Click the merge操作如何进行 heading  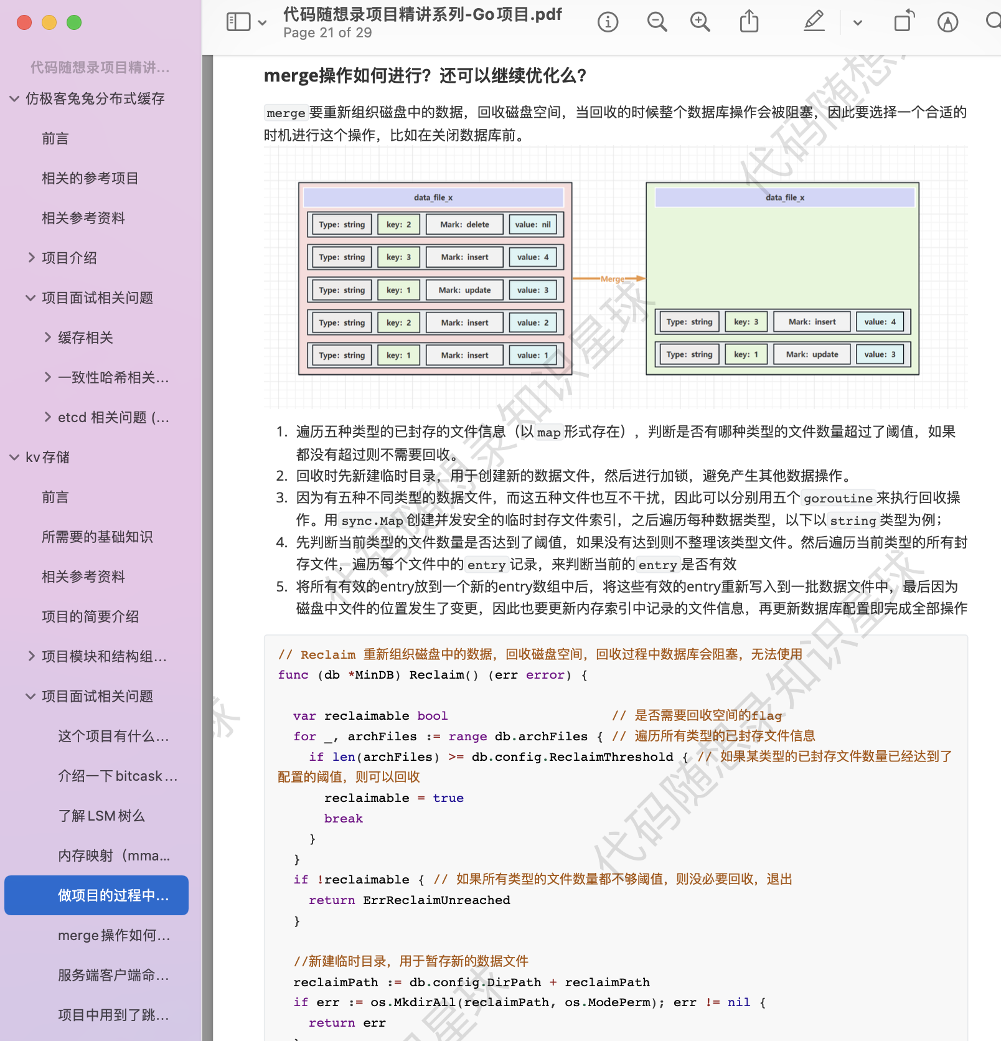coord(425,75)
